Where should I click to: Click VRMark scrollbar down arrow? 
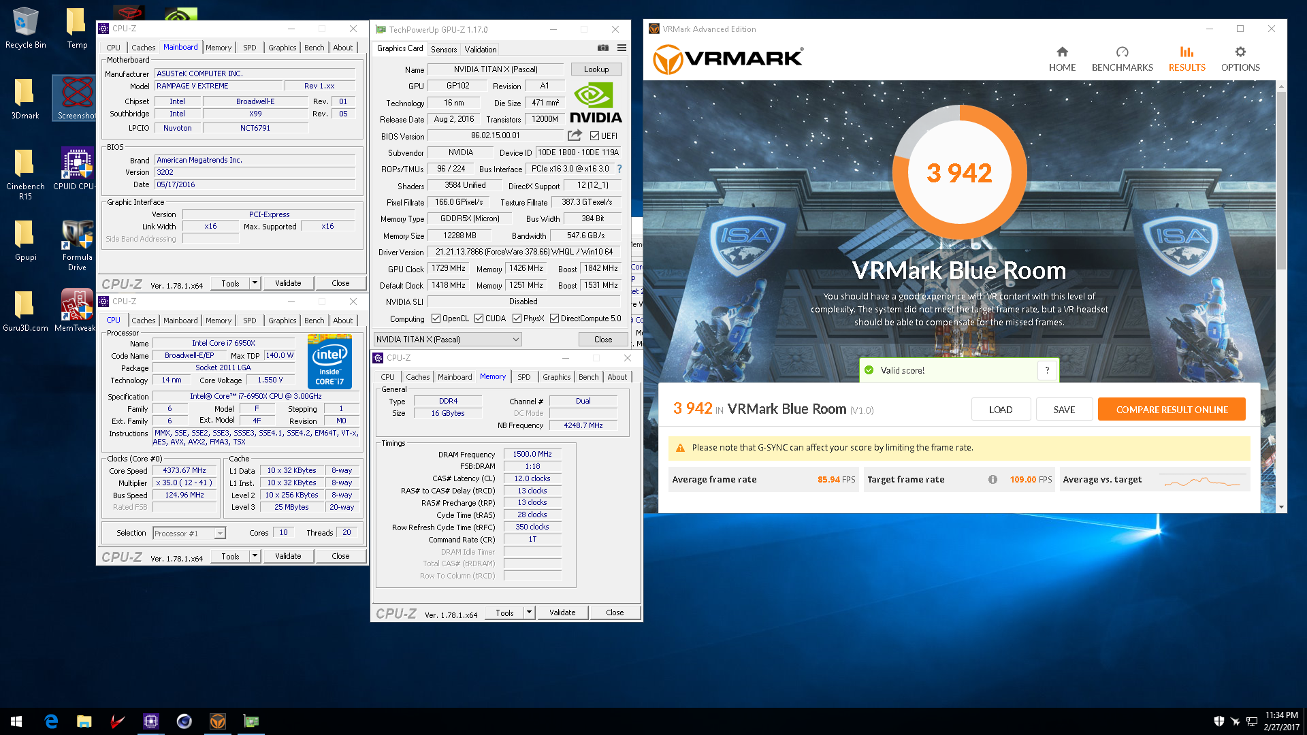click(x=1281, y=507)
